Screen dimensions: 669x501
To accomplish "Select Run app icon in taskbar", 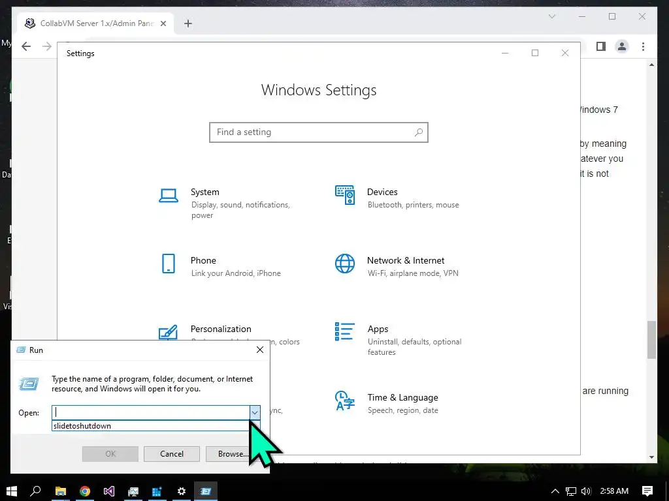I will 206,491.
